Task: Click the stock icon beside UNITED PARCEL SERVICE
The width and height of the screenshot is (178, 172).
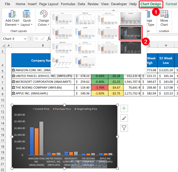Action: coord(13,76)
